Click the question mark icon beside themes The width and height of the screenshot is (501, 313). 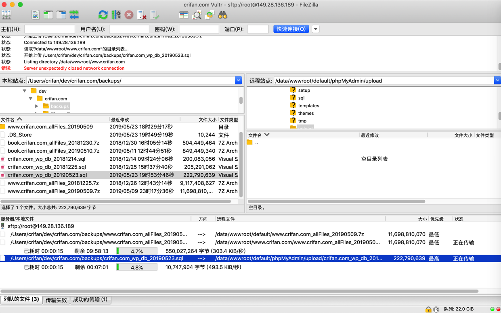pos(293,113)
